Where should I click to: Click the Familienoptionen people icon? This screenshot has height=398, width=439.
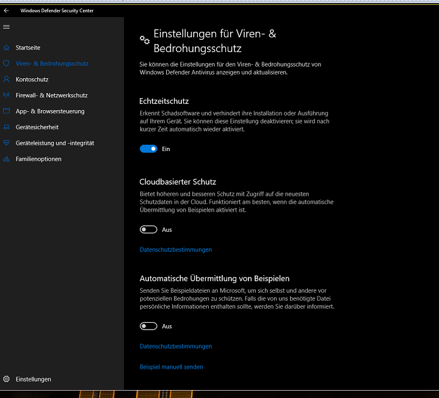[7, 159]
